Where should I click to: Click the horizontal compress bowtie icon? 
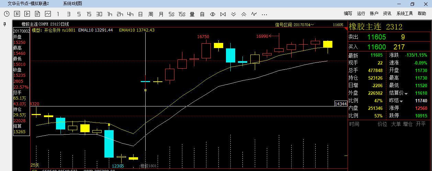(223, 14)
